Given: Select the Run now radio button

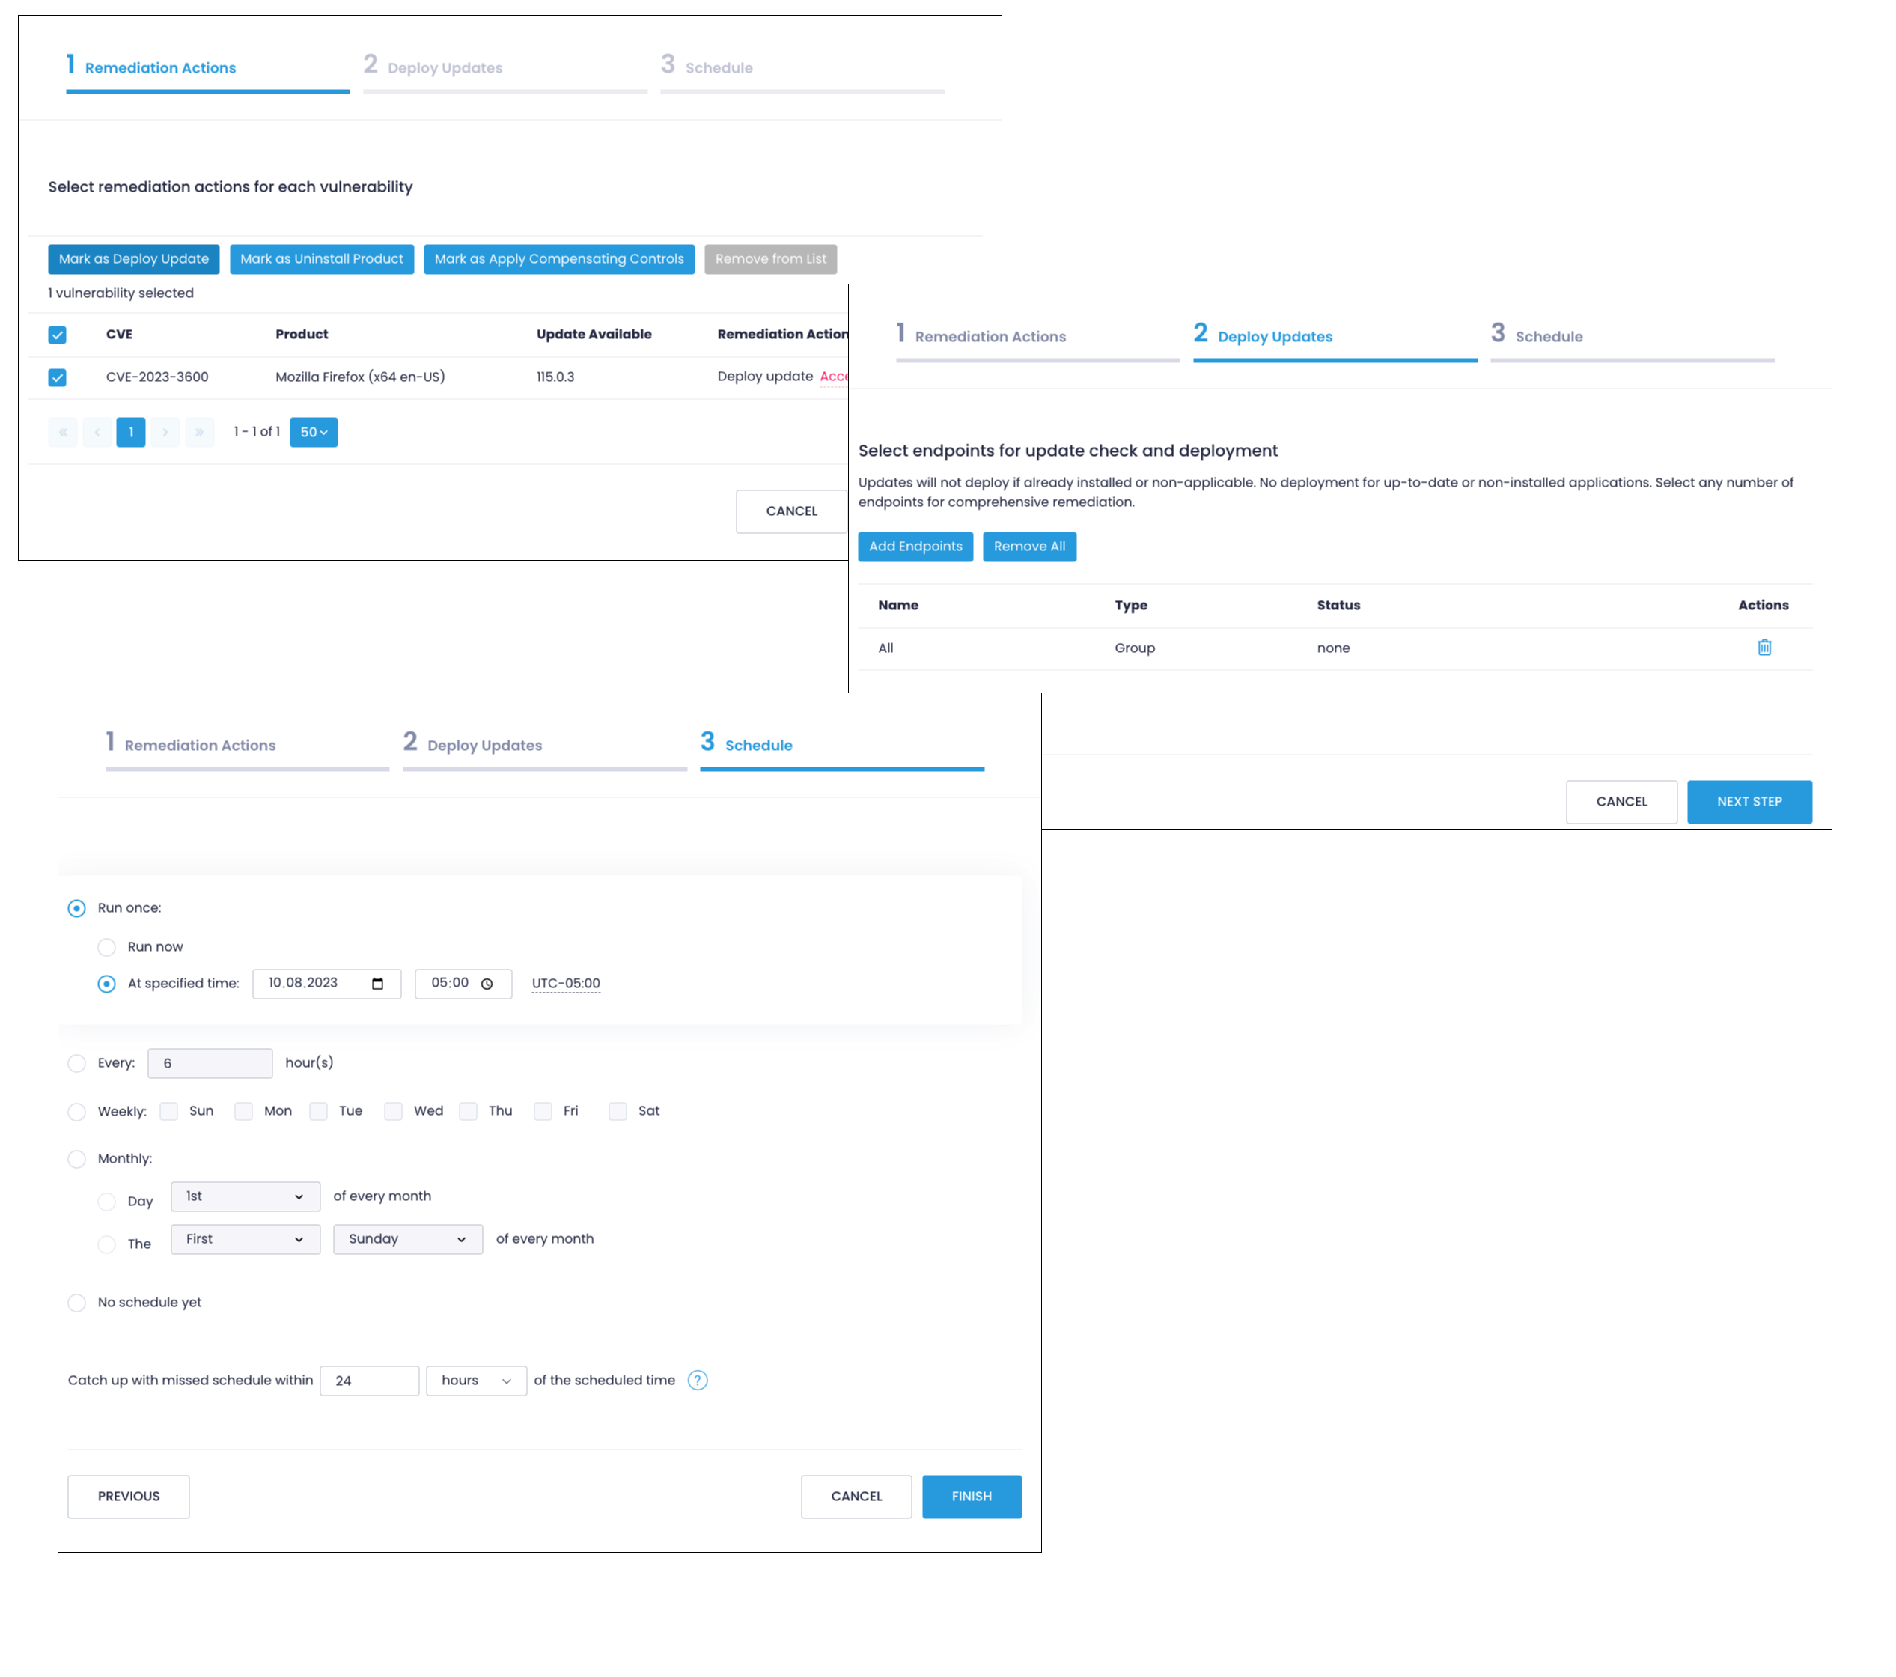Looking at the screenshot, I should [x=107, y=947].
